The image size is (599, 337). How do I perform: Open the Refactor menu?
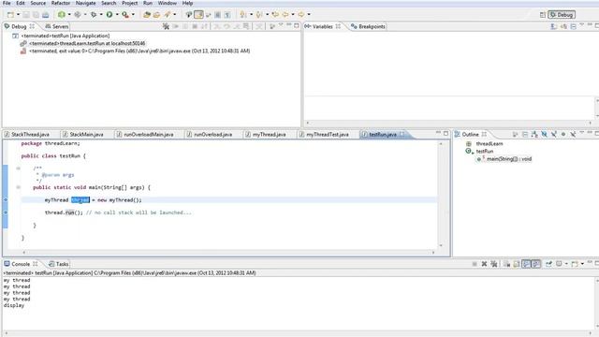[x=61, y=3]
